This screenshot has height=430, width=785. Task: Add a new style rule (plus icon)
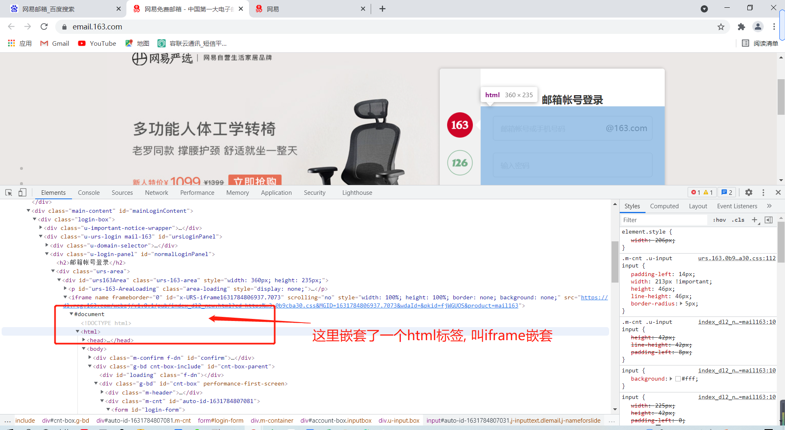[x=755, y=220]
